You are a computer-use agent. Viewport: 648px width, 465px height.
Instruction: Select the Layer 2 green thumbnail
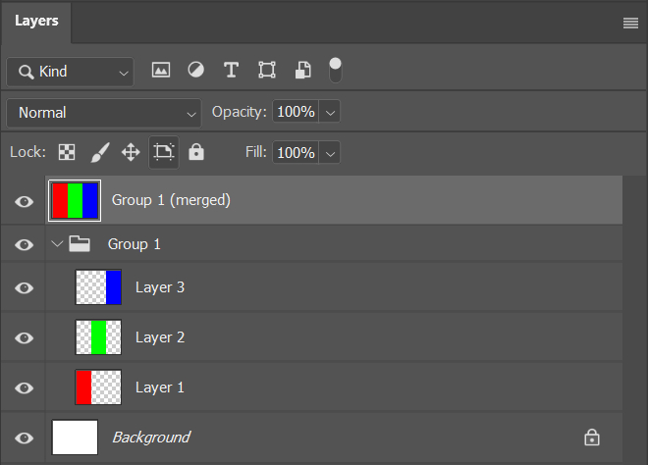pyautogui.click(x=98, y=337)
